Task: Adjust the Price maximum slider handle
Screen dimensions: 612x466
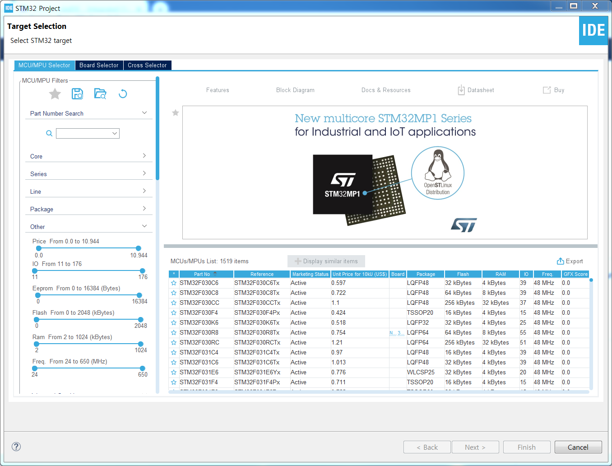Action: coord(139,248)
